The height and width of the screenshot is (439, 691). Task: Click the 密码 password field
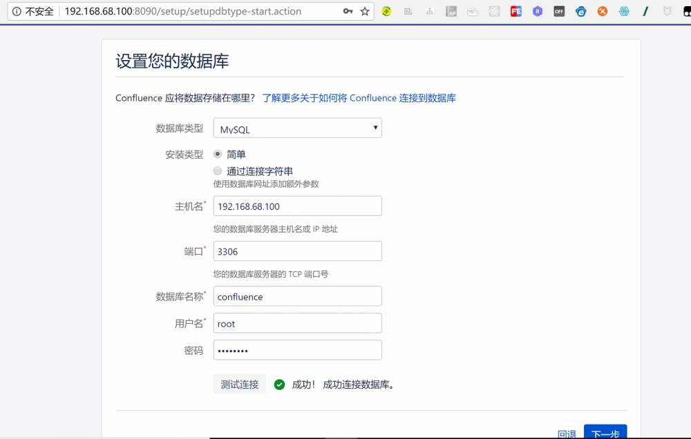tap(297, 350)
